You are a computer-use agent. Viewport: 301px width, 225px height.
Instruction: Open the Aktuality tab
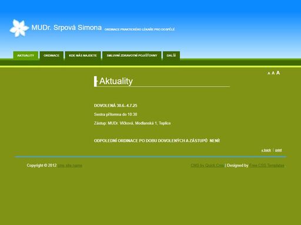[x=26, y=56]
